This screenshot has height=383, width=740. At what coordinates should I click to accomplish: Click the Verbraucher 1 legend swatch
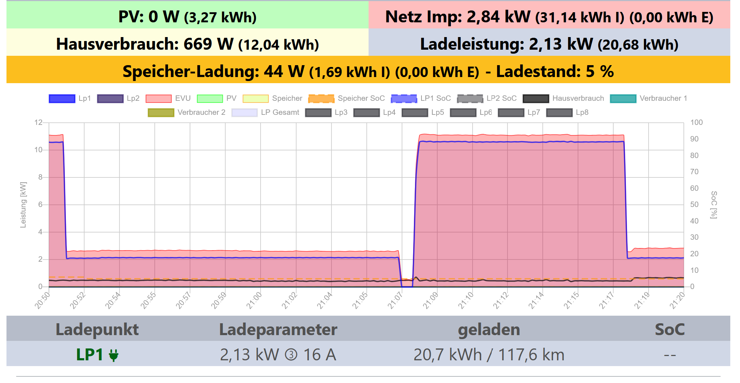click(623, 99)
